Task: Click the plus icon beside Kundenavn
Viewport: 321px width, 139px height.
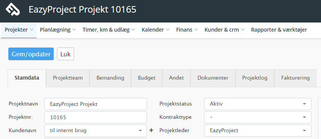Action: (x=151, y=130)
